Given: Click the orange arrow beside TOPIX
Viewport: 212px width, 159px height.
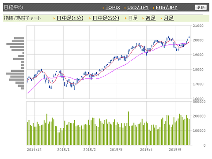Looking at the screenshot, I should [x=103, y=8].
